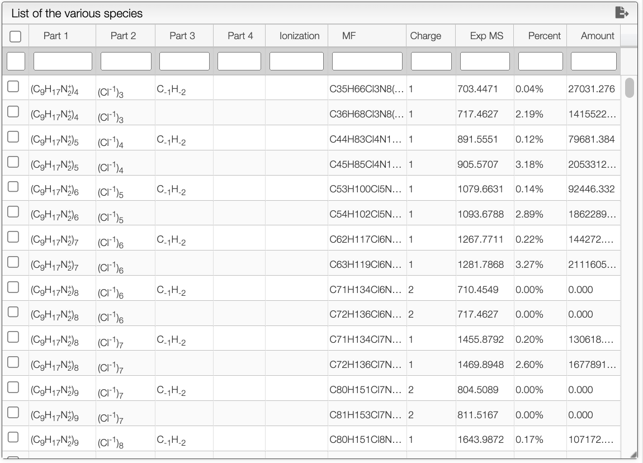Click the export icon in the panel header

click(x=622, y=13)
